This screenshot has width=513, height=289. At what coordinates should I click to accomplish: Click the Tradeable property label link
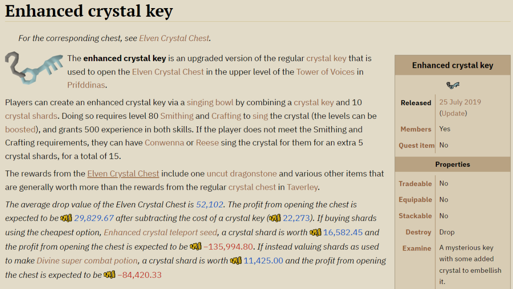[415, 183]
